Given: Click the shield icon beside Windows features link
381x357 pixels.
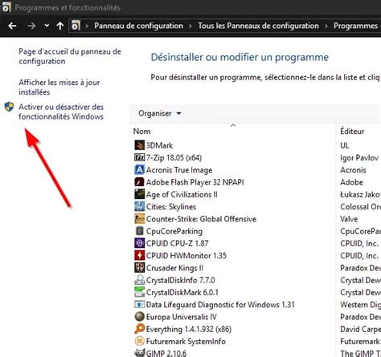Looking at the screenshot, I should pos(9,107).
